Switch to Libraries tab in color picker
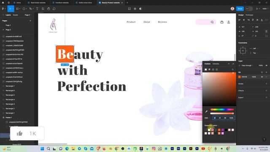Viewport: 270px width, 152px height. [x=216, y=64]
